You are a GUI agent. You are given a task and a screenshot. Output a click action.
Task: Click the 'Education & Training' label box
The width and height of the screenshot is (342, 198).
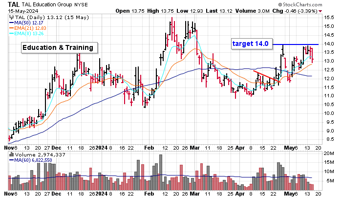59,47
